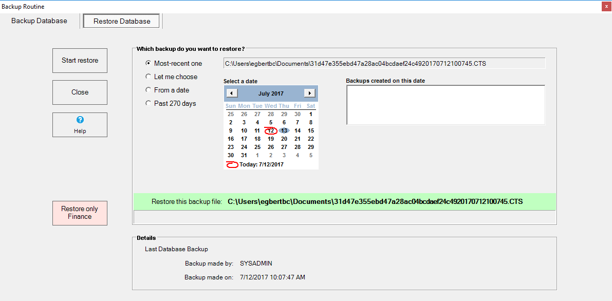This screenshot has width=612, height=301.
Task: Select July 31 in the calendar
Action: (x=244, y=155)
